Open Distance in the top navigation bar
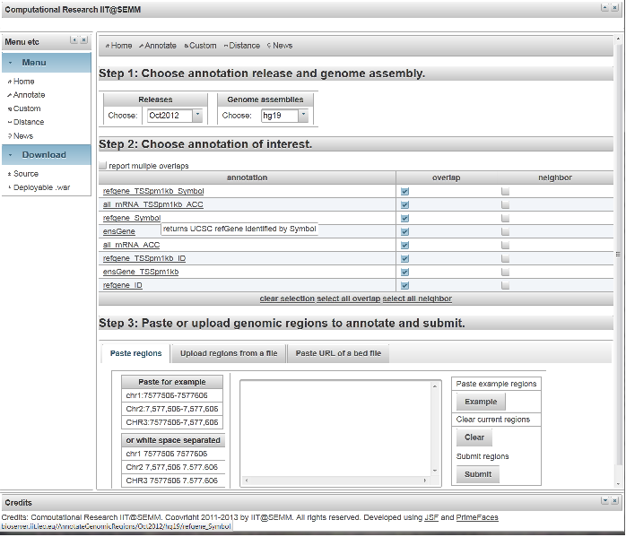 [242, 46]
